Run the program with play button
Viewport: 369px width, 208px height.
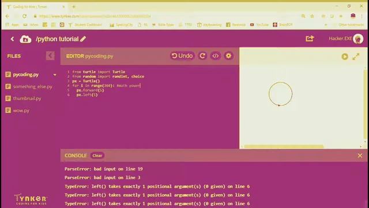tap(345, 57)
